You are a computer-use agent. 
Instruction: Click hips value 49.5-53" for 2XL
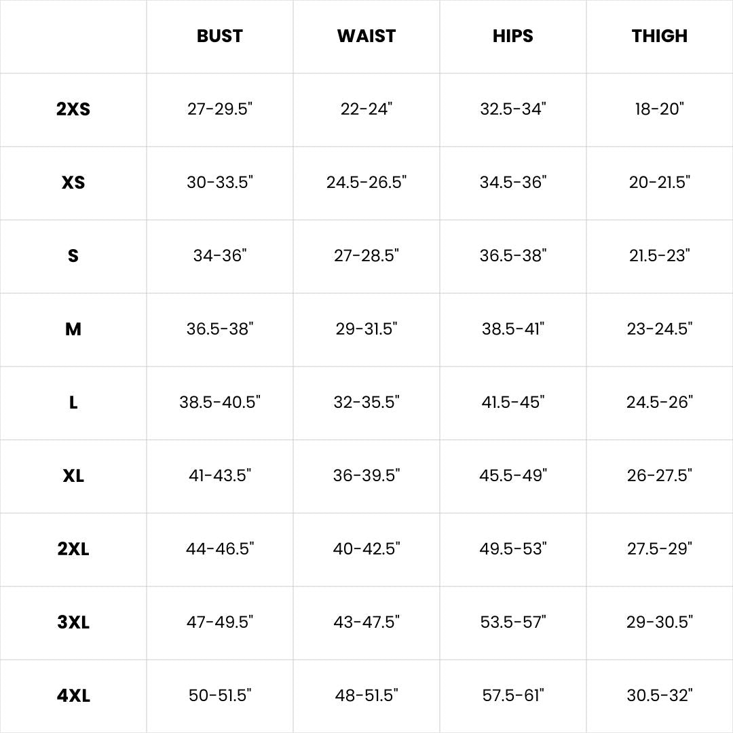click(513, 549)
